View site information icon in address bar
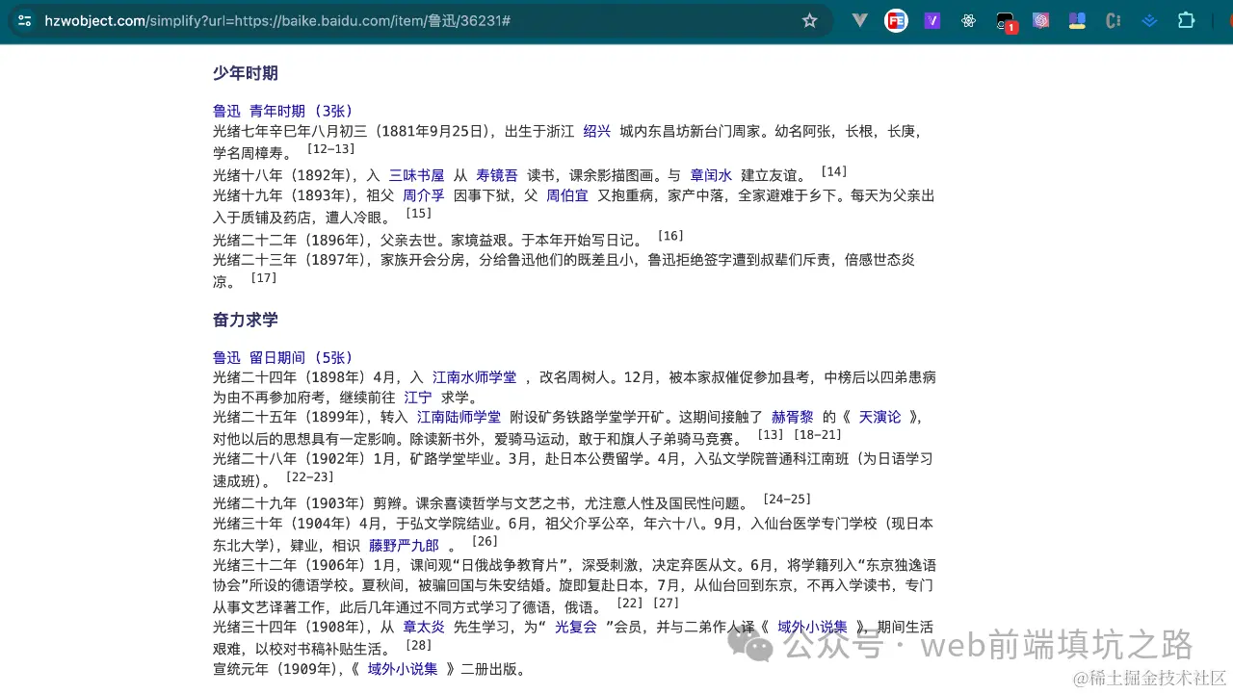The width and height of the screenshot is (1233, 694). (24, 20)
